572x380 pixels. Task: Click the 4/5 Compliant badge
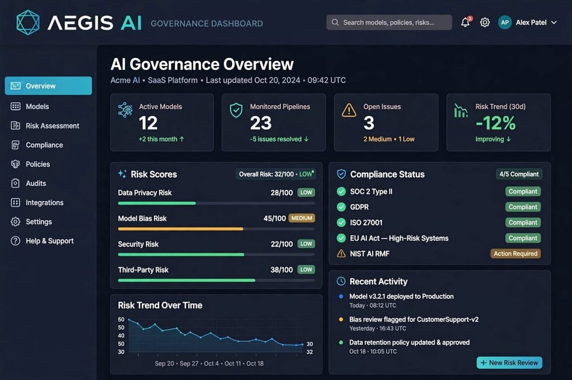coord(519,174)
